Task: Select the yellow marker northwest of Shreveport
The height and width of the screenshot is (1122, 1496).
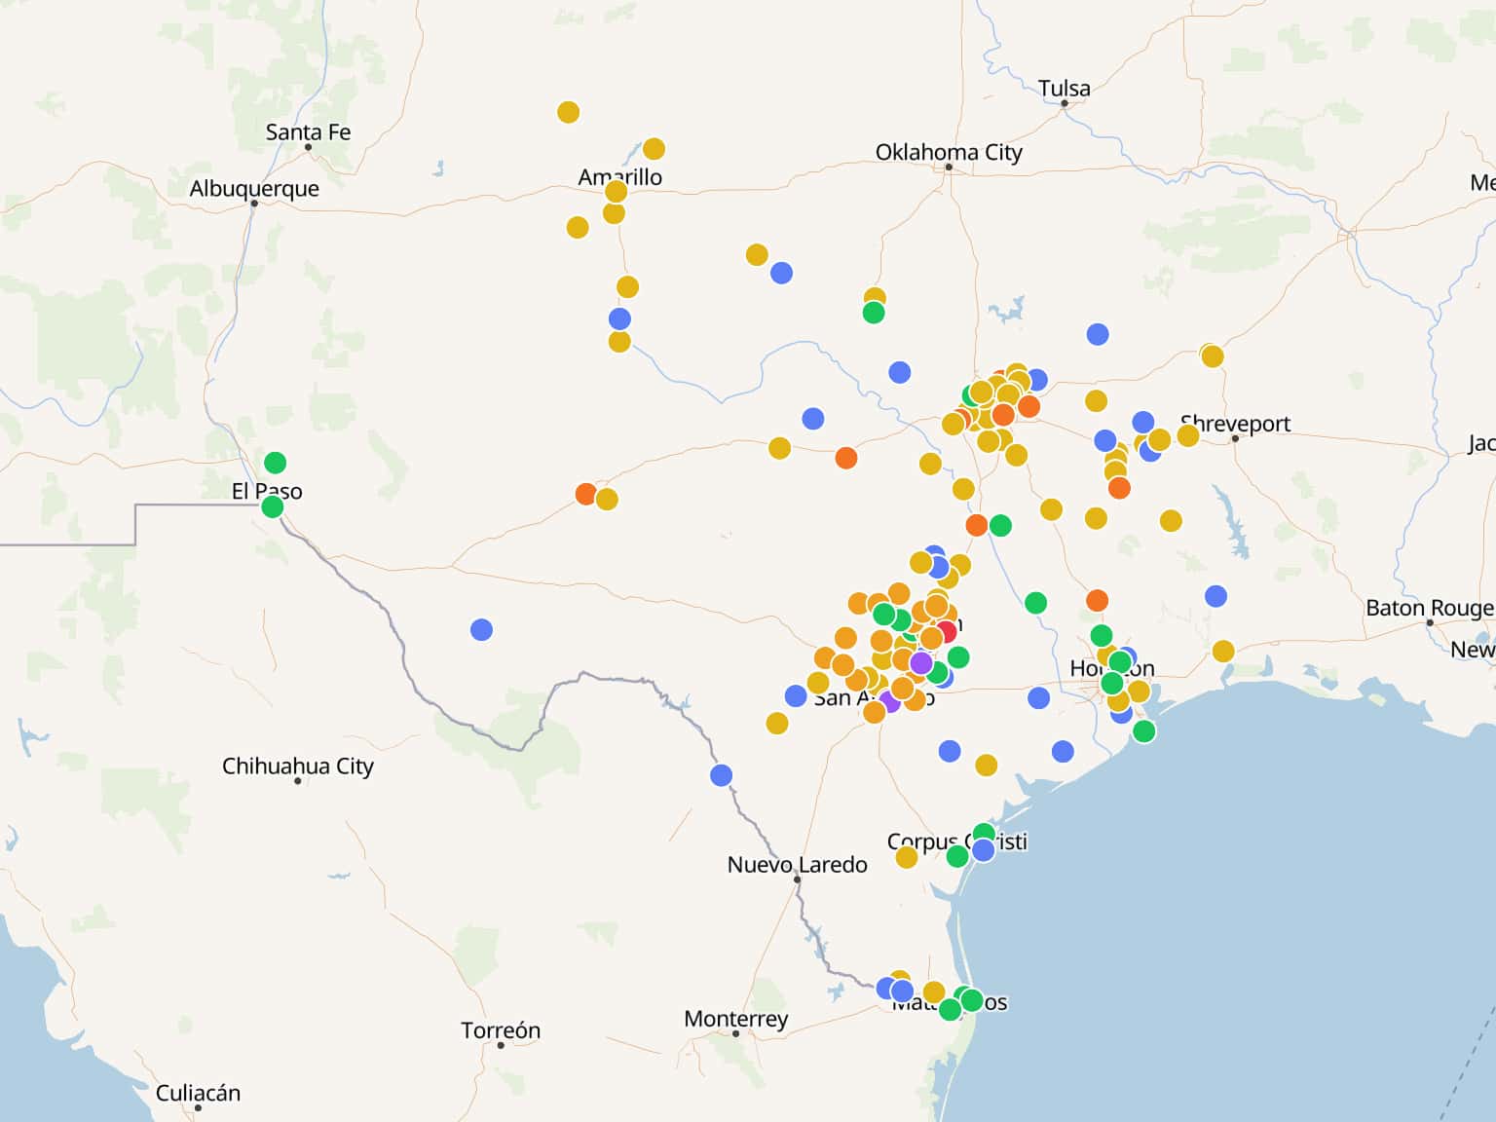Action: click(1212, 355)
